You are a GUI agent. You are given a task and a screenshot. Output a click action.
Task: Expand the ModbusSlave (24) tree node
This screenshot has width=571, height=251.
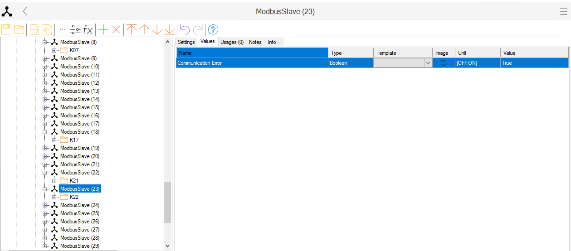click(x=45, y=205)
